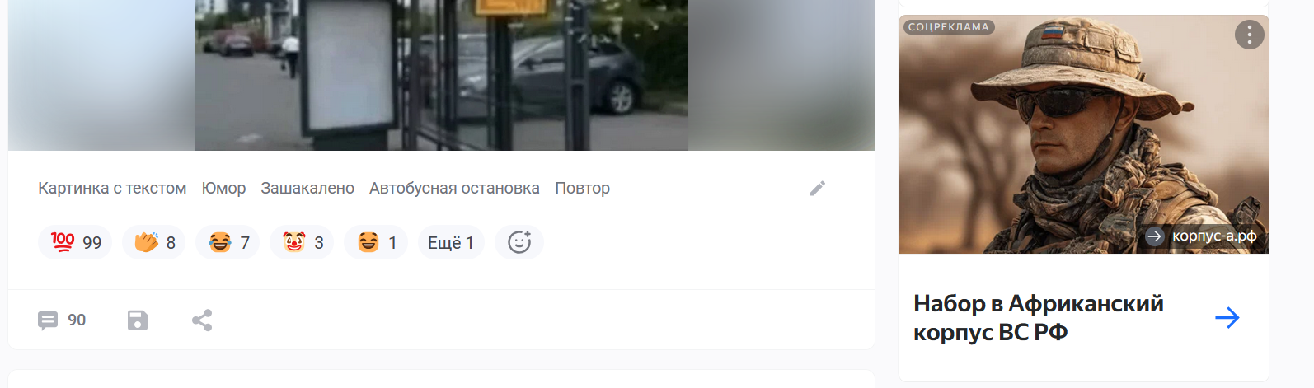Select the Юмор tag
The height and width of the screenshot is (388, 1314).
tap(223, 188)
